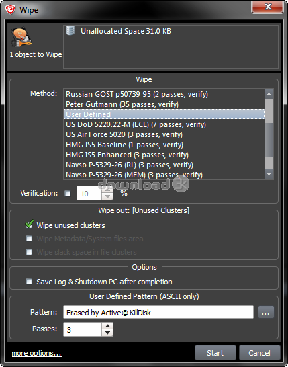Open pattern browse ellipsis button
288x367 pixels.
tap(266, 312)
